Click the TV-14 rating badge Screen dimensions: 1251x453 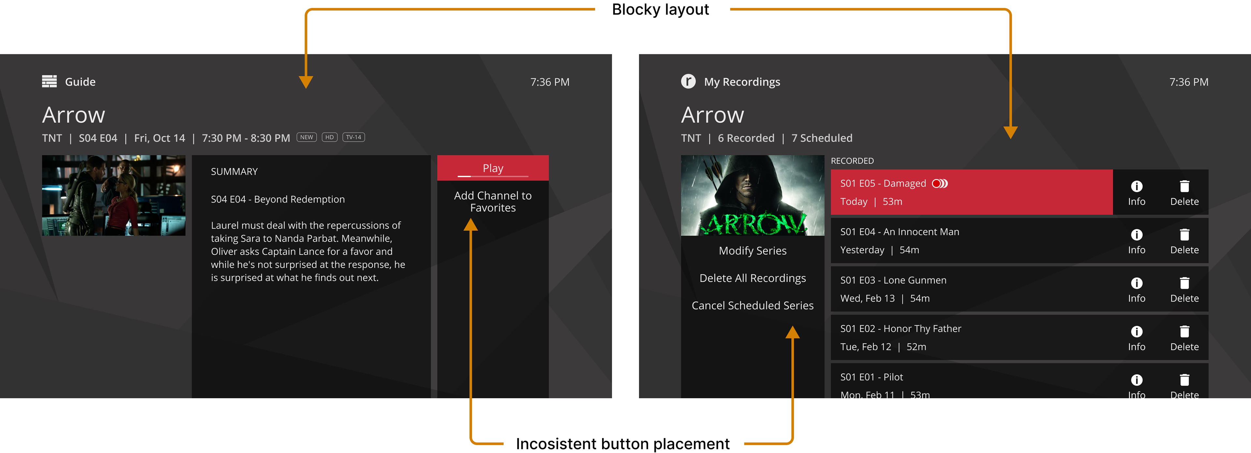pos(353,137)
